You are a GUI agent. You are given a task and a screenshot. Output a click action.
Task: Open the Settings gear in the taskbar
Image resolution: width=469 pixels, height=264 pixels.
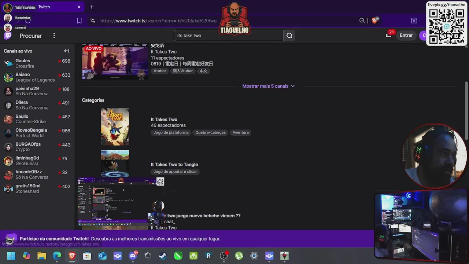pos(254,256)
